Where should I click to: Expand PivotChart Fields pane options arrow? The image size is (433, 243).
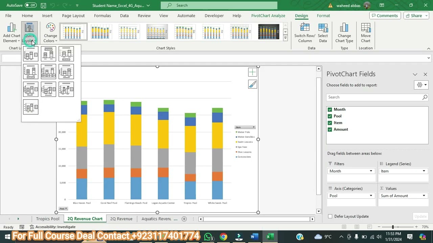point(415,74)
